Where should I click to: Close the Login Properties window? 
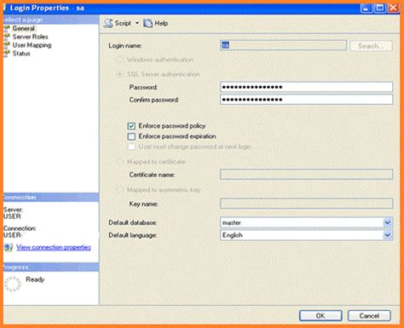[394, 8]
